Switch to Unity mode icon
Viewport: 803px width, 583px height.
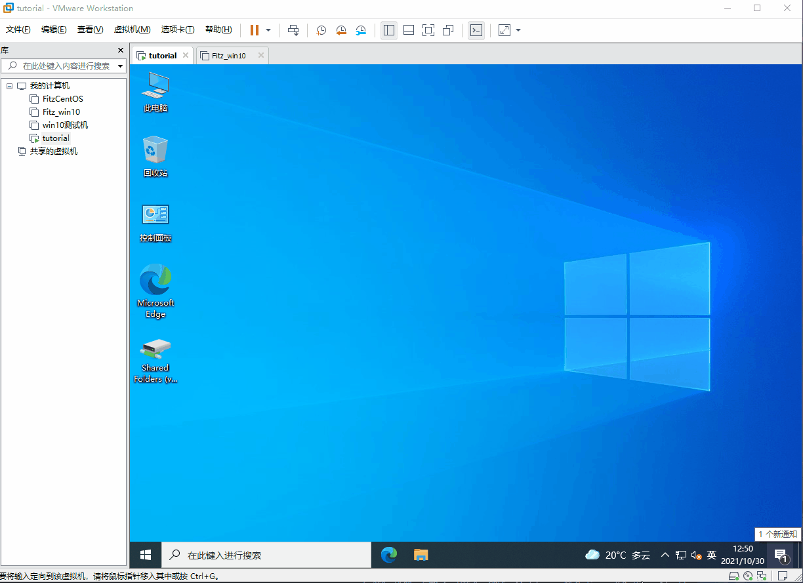tap(448, 30)
